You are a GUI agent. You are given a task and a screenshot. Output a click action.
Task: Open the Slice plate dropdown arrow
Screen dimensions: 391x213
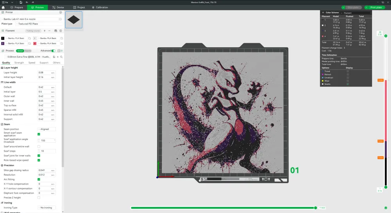[x=343, y=7]
